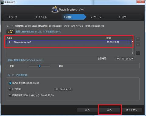The height and width of the screenshot is (116, 146).
Task: Click the 出力時間 timecode field 00:00:05:10
Action: (63, 90)
